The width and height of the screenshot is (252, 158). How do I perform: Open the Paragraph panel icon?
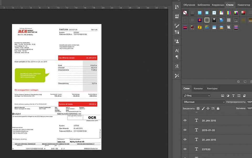177,57
